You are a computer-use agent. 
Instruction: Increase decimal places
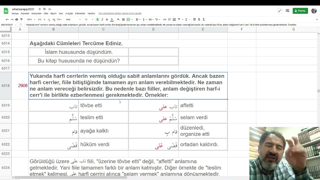pos(54,19)
